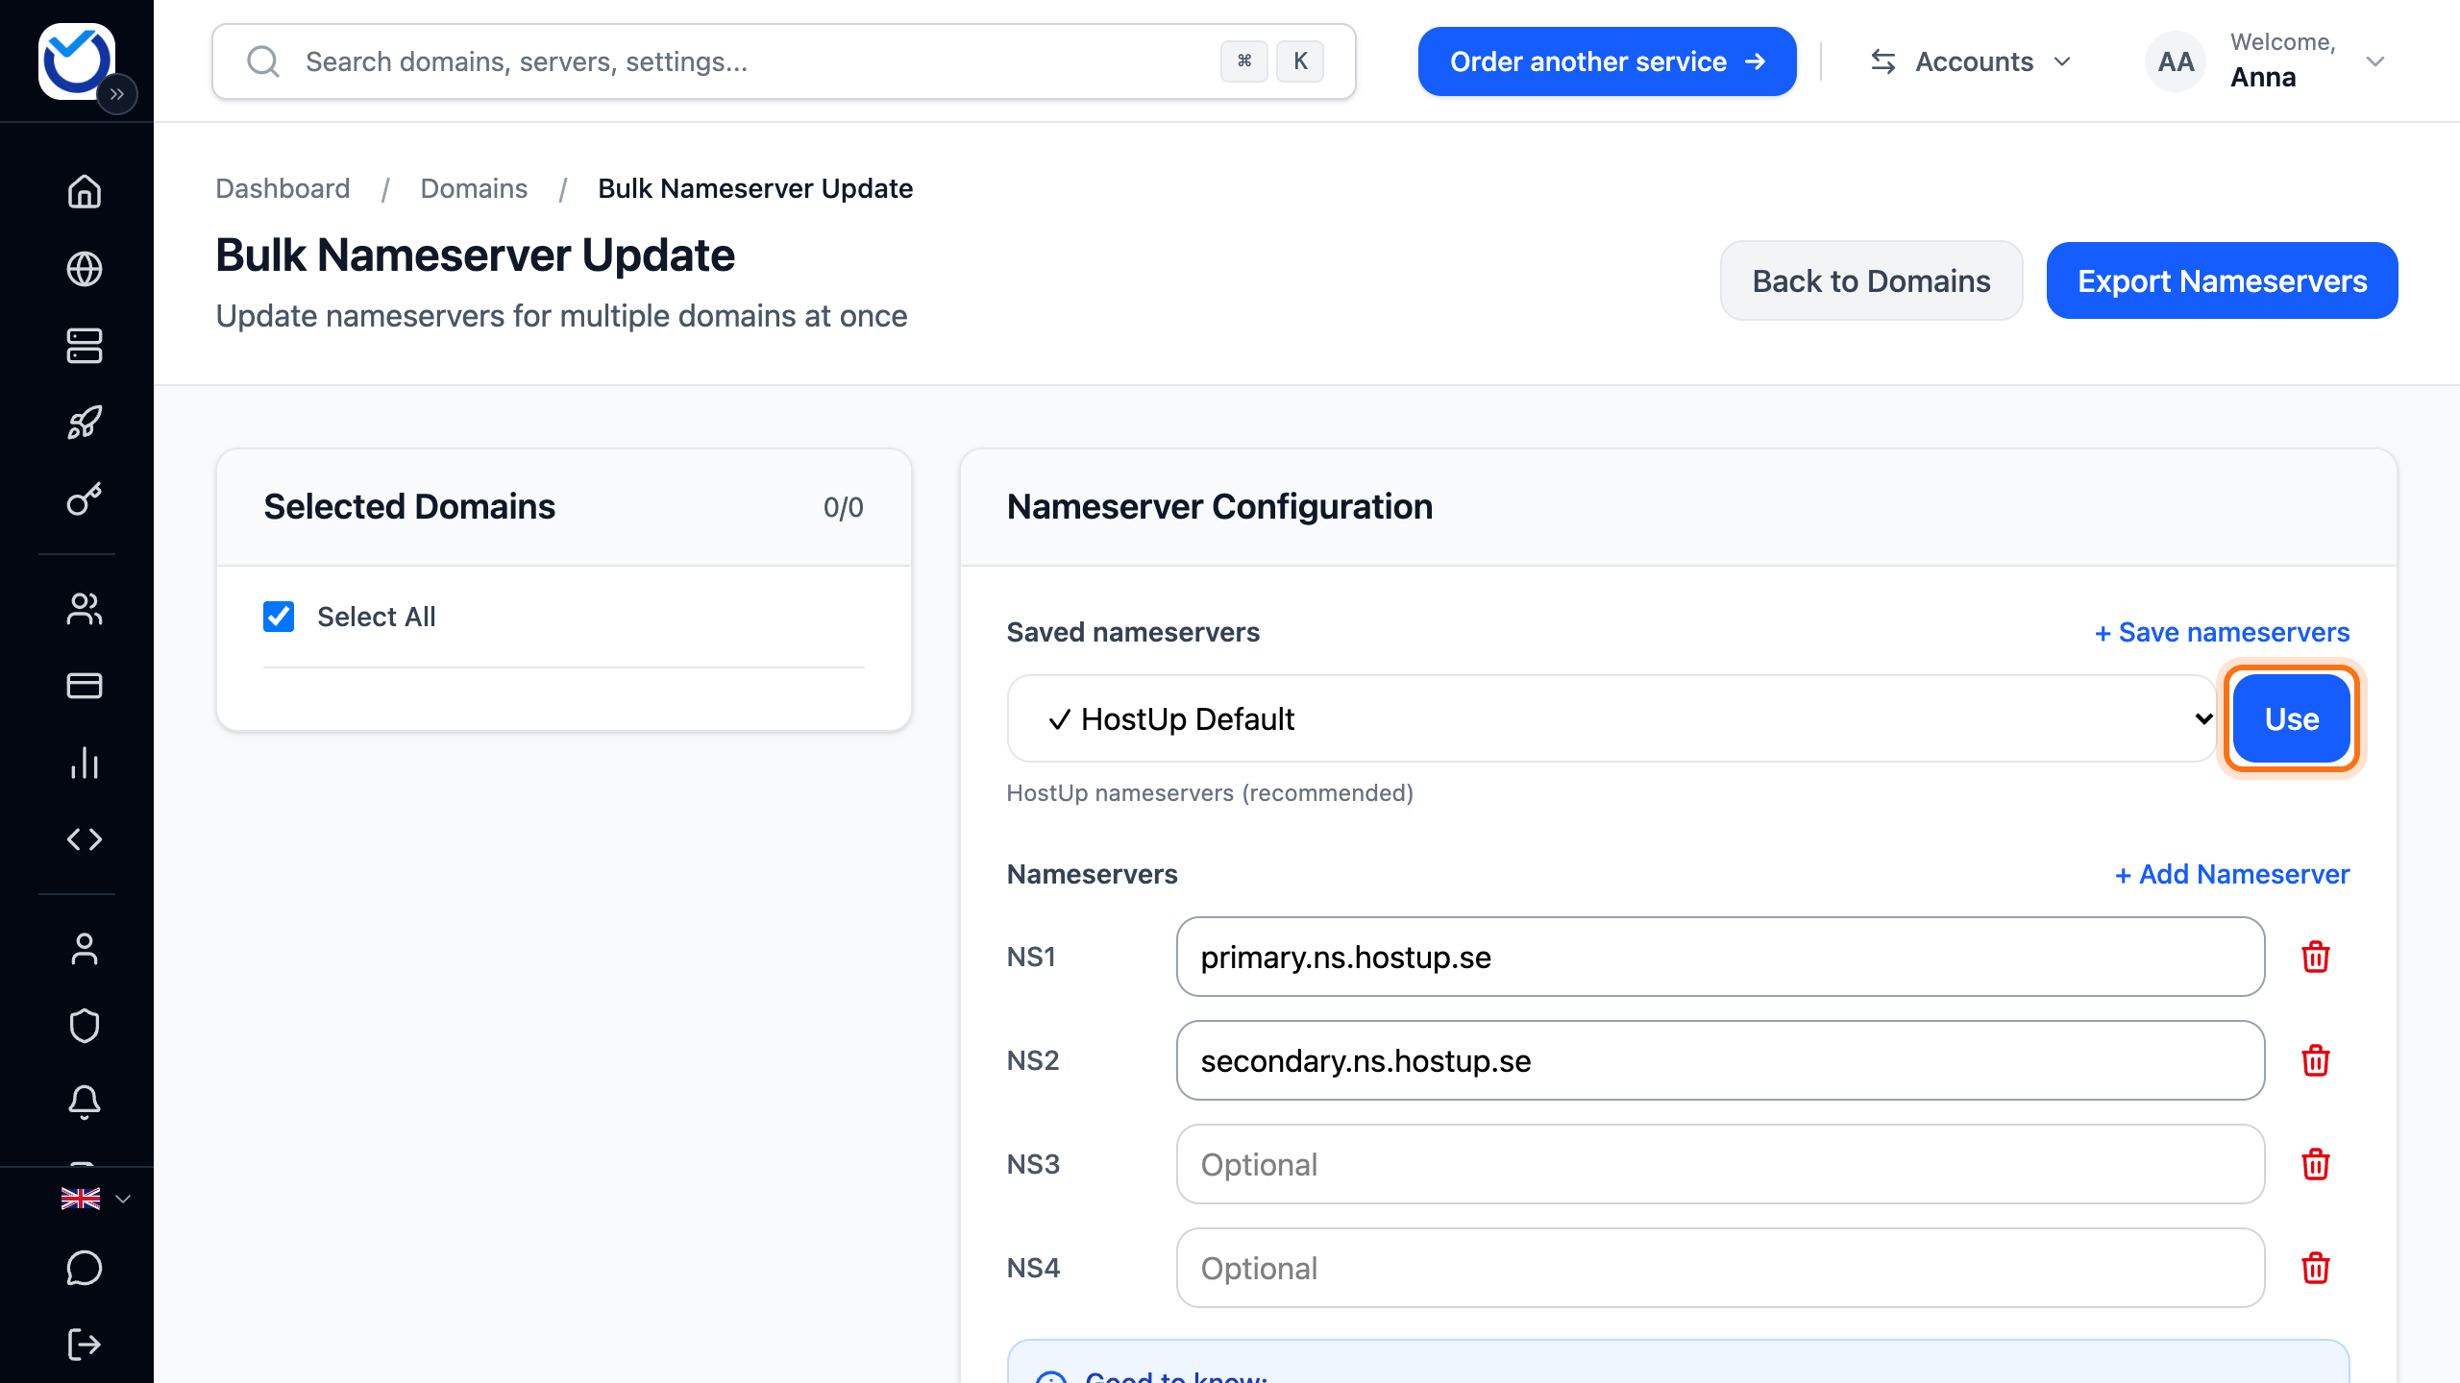Open the Accounts switcher dropdown
This screenshot has height=1383, width=2460.
click(x=1970, y=61)
